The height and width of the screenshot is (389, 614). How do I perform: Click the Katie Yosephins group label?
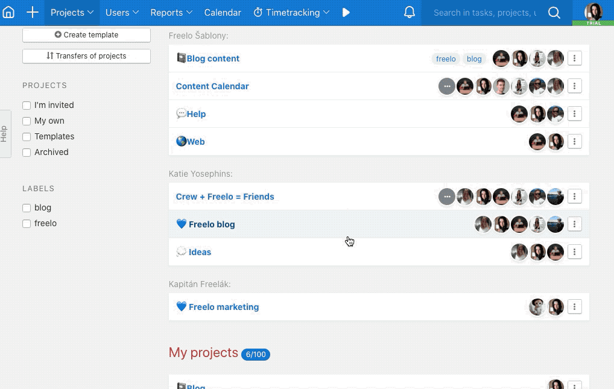200,174
